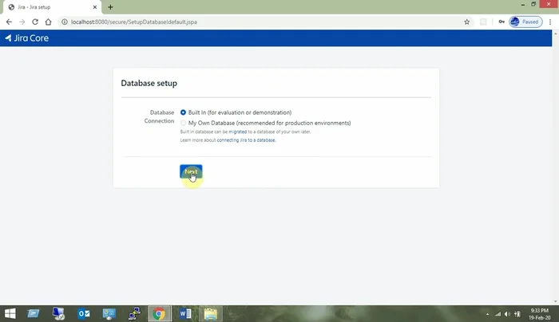Open the Chrome three-dot menu

550,22
